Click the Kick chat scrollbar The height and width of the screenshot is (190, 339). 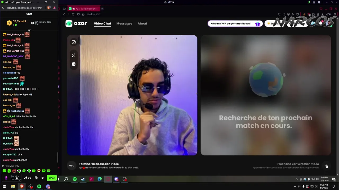tap(57, 158)
